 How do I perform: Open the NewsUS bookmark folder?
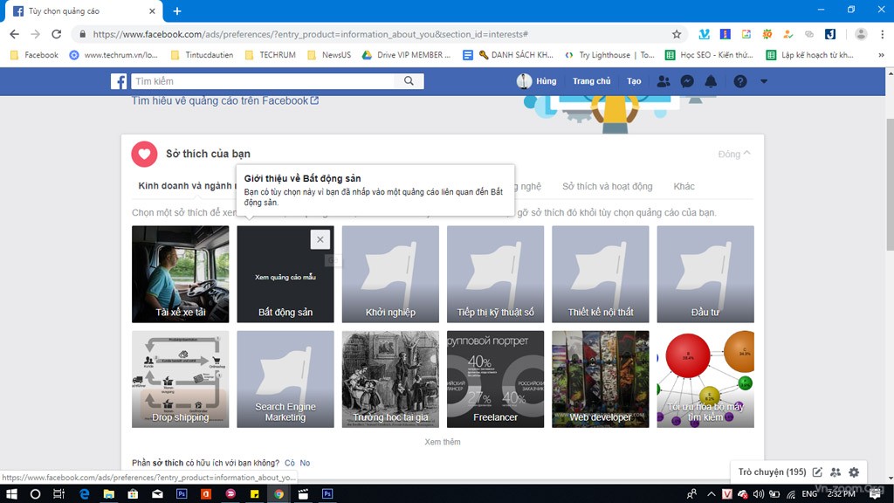[x=329, y=55]
